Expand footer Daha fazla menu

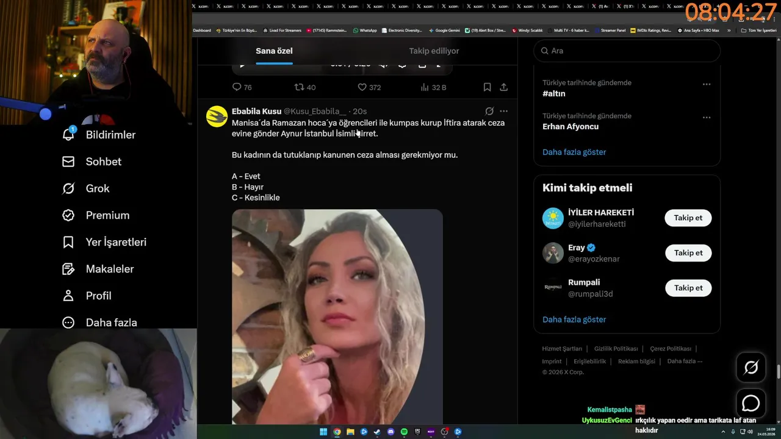tap(685, 362)
